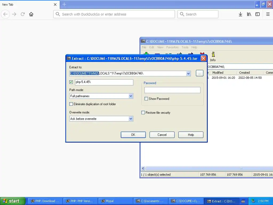Click the browser Search box
This screenshot has height=205, width=273.
tap(198, 14)
